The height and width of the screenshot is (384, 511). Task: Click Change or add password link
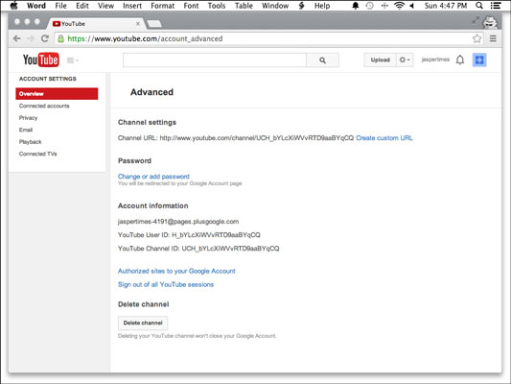153,177
